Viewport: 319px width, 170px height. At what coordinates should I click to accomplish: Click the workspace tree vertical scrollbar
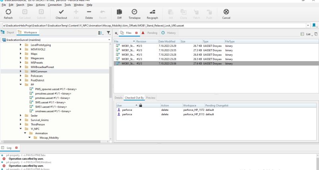(110, 82)
